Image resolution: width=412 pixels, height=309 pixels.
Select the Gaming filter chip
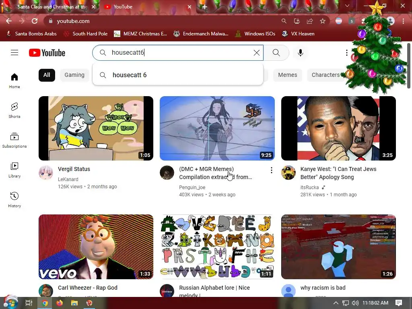coord(74,75)
